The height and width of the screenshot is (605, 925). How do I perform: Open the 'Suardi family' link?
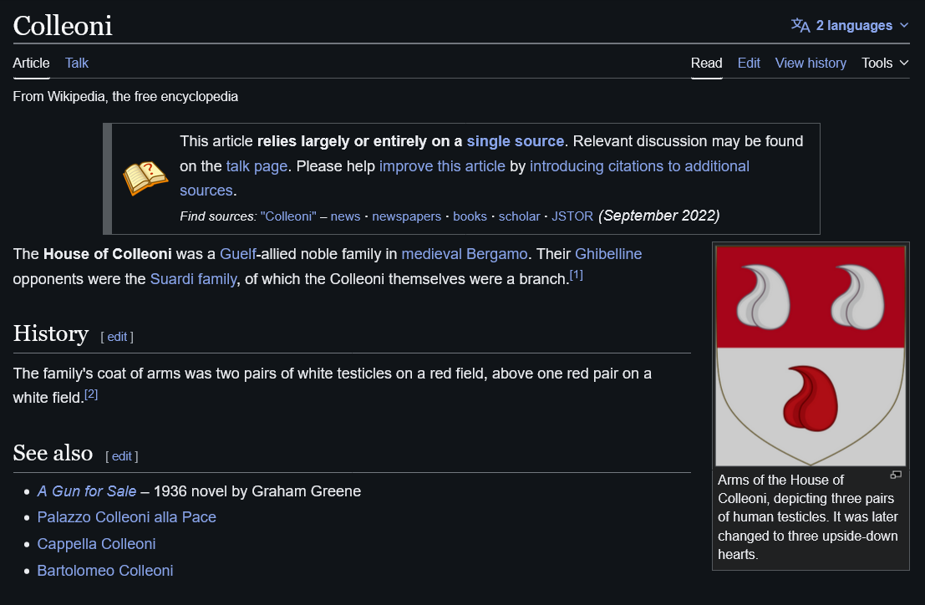[194, 279]
